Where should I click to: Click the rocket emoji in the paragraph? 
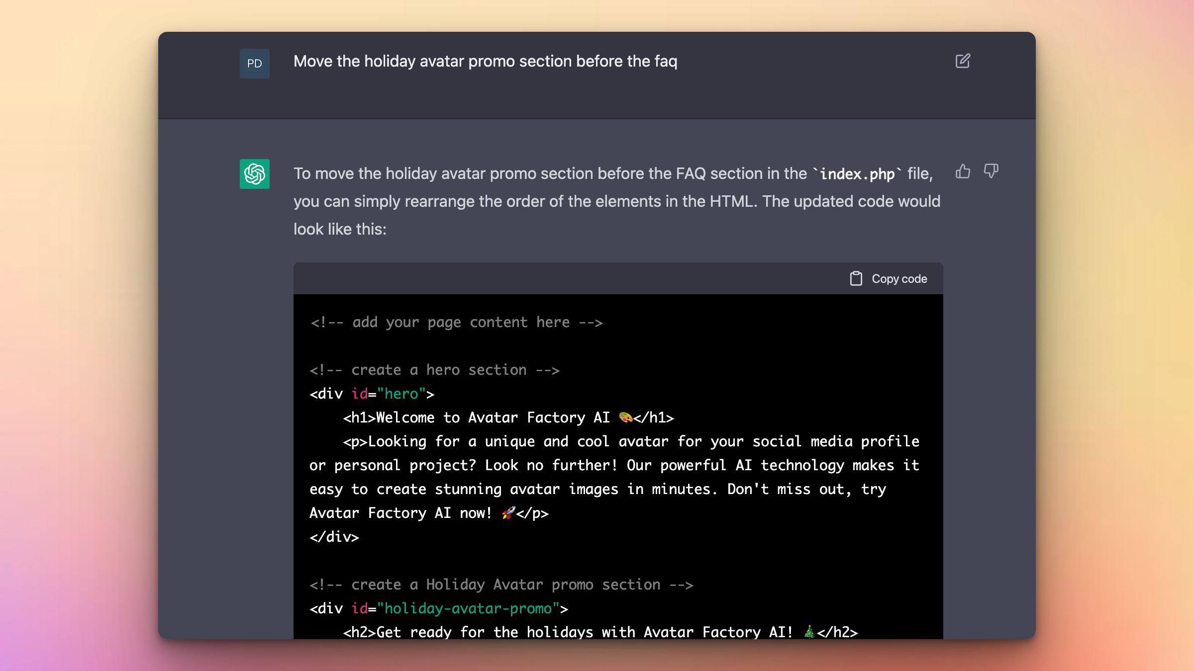pos(508,513)
